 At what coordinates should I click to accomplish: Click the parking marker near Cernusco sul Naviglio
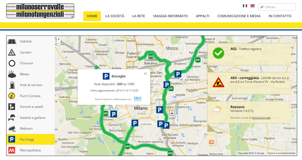point(178,74)
